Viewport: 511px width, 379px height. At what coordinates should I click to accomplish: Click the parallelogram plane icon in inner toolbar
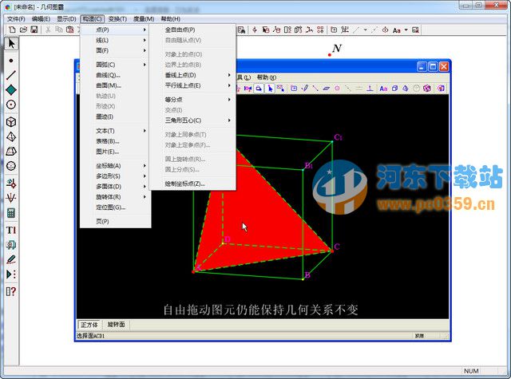(327, 89)
